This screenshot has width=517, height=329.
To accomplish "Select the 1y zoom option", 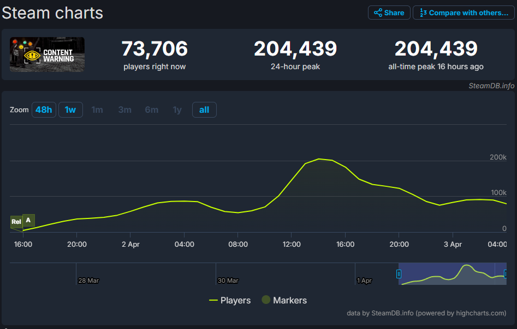I will (177, 110).
